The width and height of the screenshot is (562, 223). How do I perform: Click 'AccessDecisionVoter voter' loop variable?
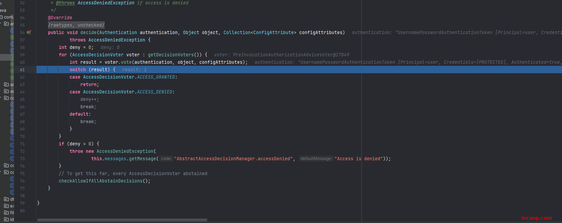(x=106, y=55)
